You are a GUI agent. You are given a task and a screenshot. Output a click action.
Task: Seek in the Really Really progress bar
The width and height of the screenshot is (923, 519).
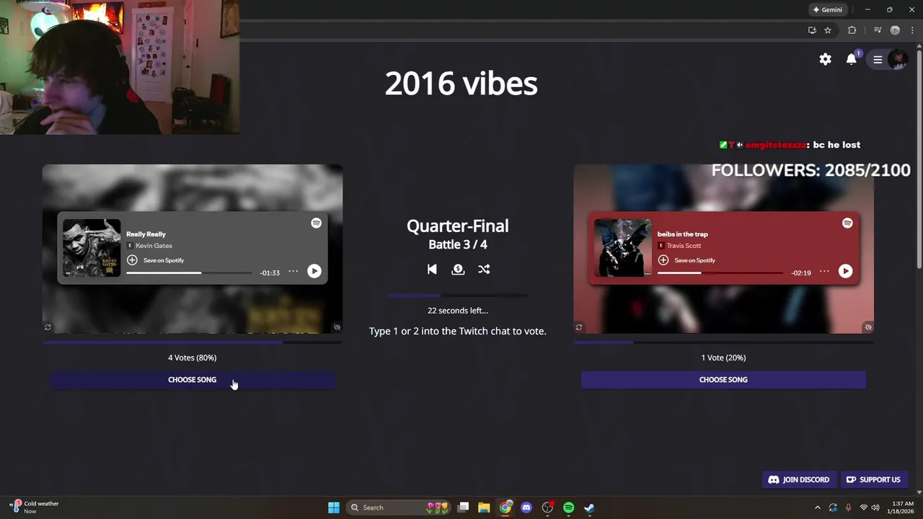[x=189, y=273]
